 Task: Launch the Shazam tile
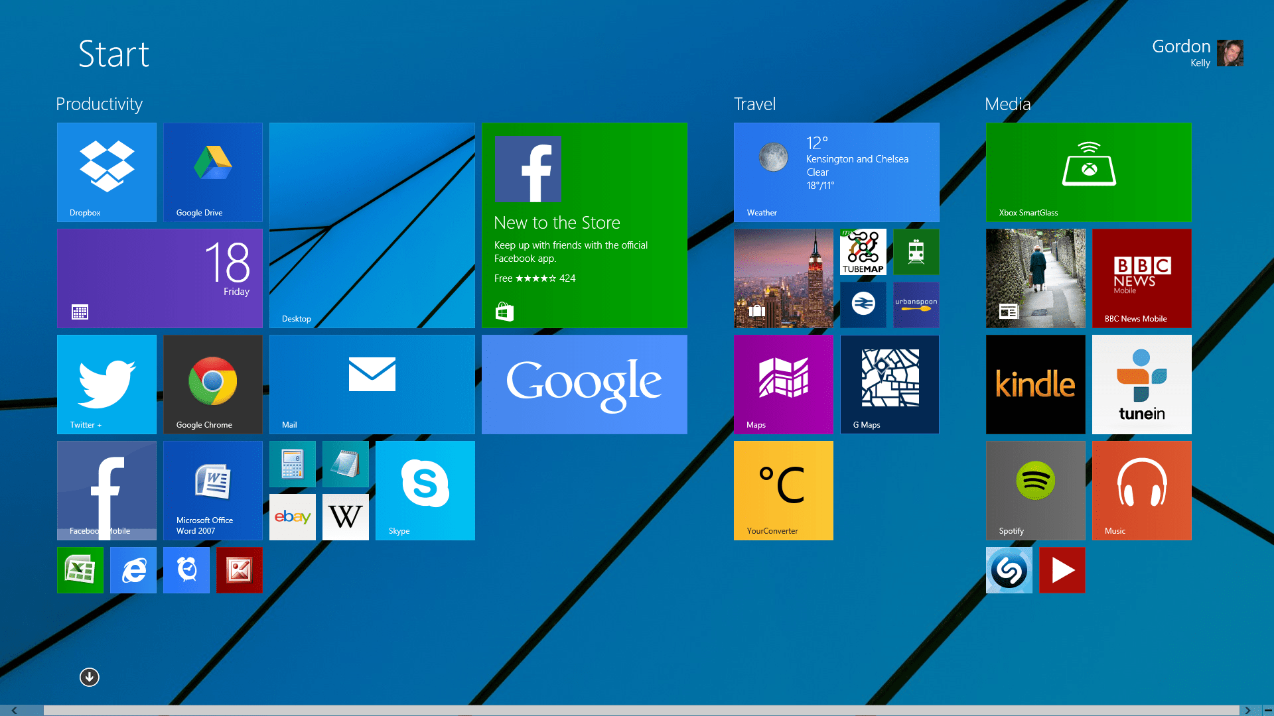click(x=1009, y=569)
